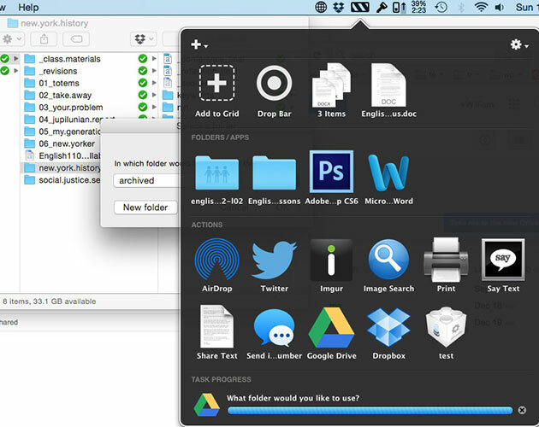This screenshot has height=427, width=539.
Task: Open the Dropzone plus dropdown menu
Action: pyautogui.click(x=199, y=44)
